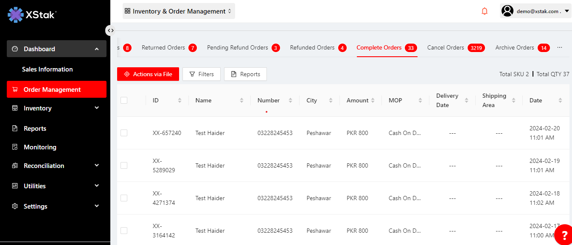Image resolution: width=572 pixels, height=245 pixels.
Task: Switch to the Cancel Orders tab
Action: pyautogui.click(x=446, y=47)
